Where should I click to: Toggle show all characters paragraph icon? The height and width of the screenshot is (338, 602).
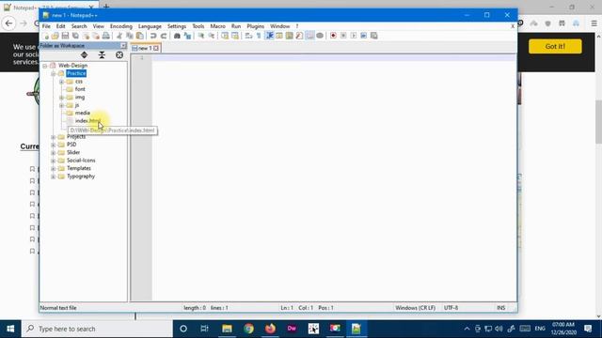pyautogui.click(x=259, y=36)
